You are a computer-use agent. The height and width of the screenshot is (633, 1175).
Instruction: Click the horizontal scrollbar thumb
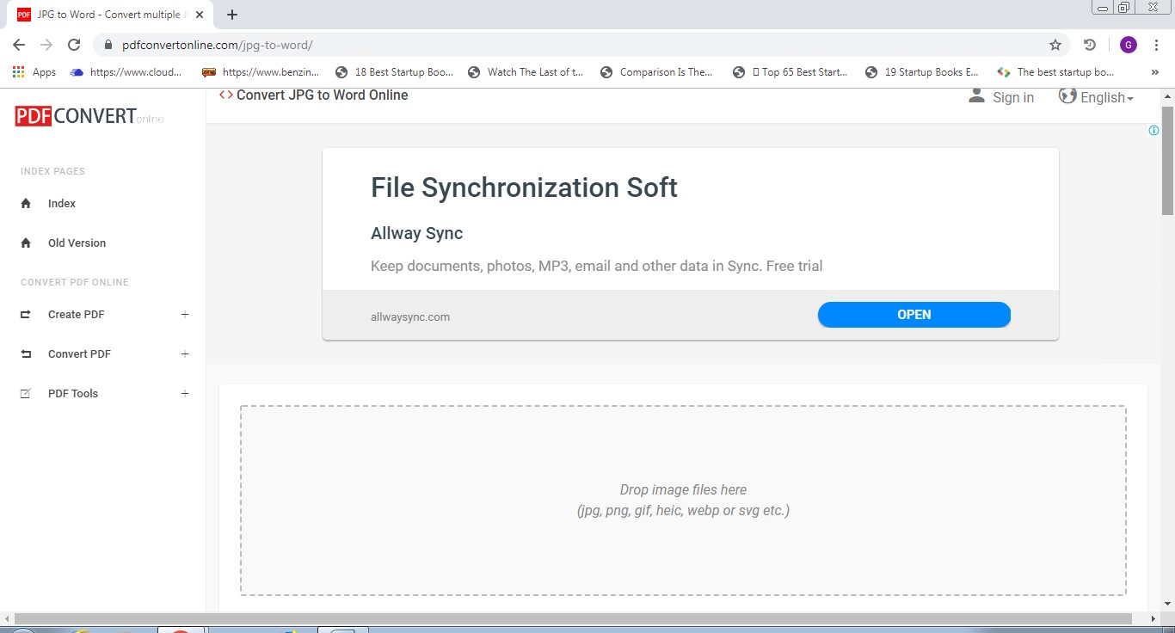click(x=573, y=618)
